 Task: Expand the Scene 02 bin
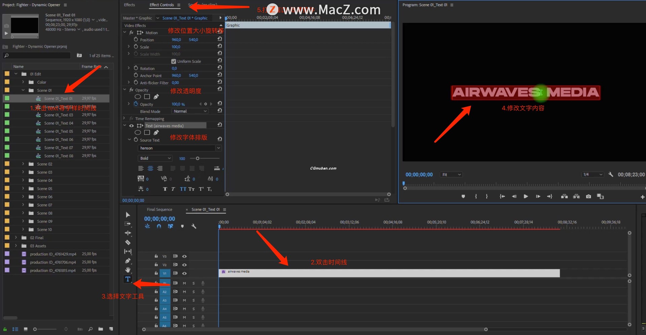click(23, 164)
